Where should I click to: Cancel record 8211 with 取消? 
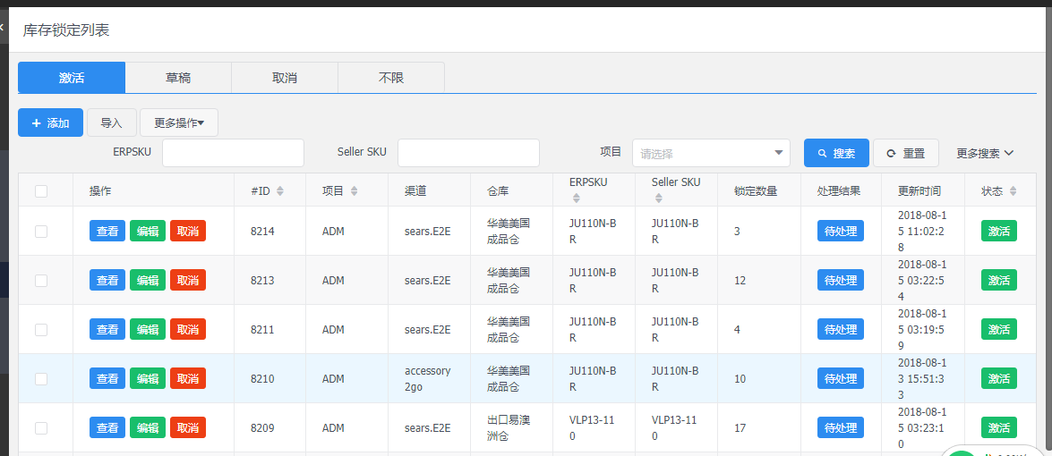188,329
